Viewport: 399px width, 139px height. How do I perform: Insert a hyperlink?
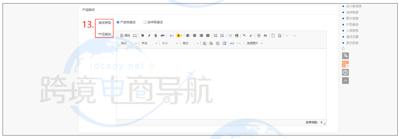point(232,43)
